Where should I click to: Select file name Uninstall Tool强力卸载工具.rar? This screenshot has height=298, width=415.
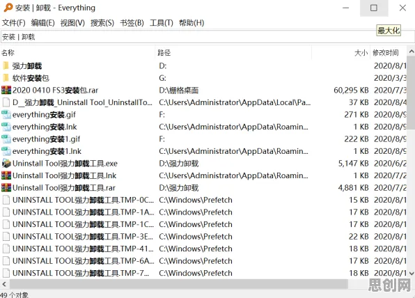tap(64, 187)
